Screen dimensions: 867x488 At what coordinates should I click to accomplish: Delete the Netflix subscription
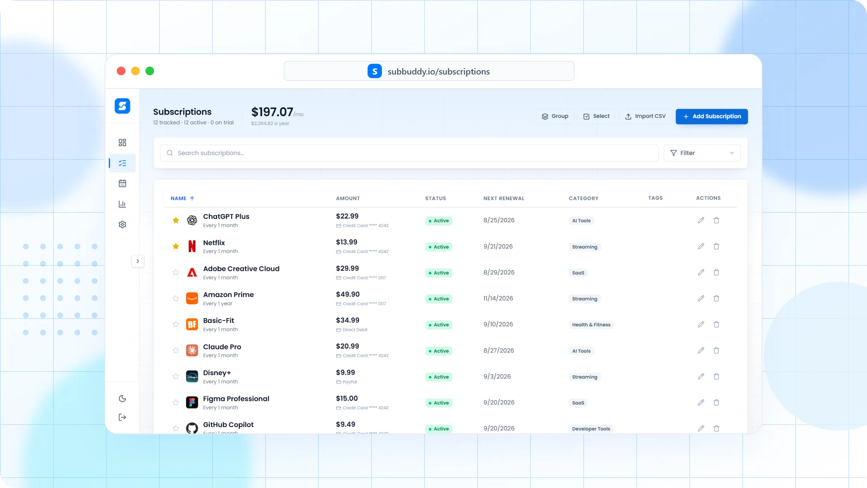(716, 247)
